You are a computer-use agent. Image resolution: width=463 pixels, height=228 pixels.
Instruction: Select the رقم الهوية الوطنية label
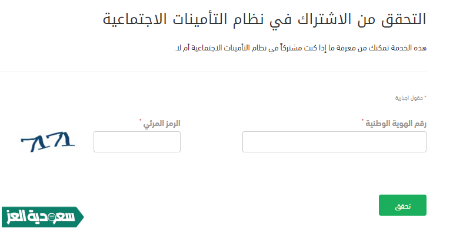click(396, 124)
